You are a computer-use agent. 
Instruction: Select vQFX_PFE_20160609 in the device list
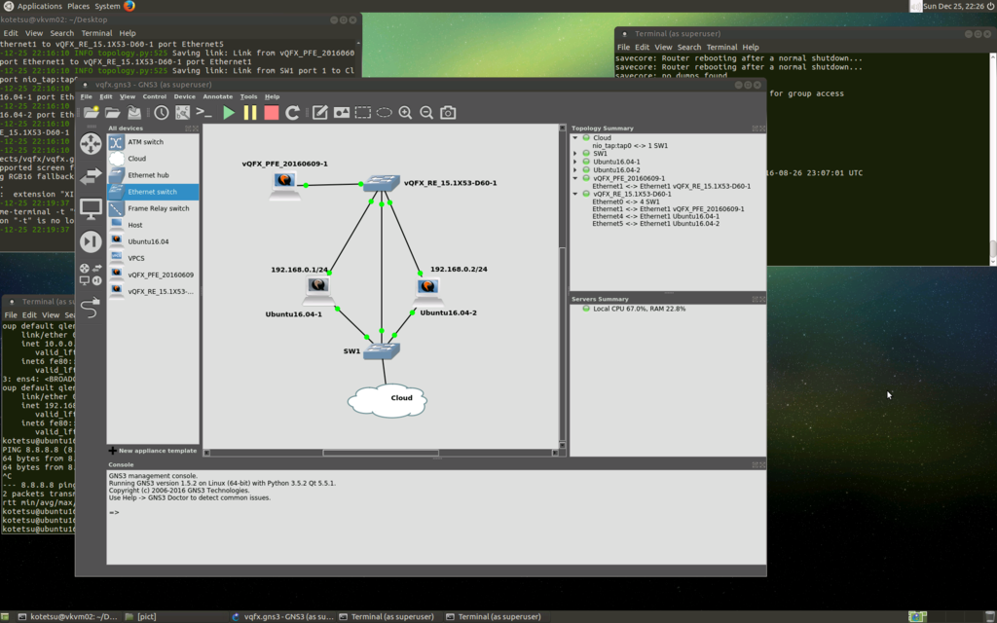pyautogui.click(x=153, y=275)
